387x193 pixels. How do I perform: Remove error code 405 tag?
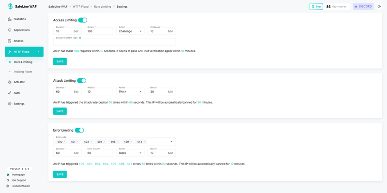[118, 142]
